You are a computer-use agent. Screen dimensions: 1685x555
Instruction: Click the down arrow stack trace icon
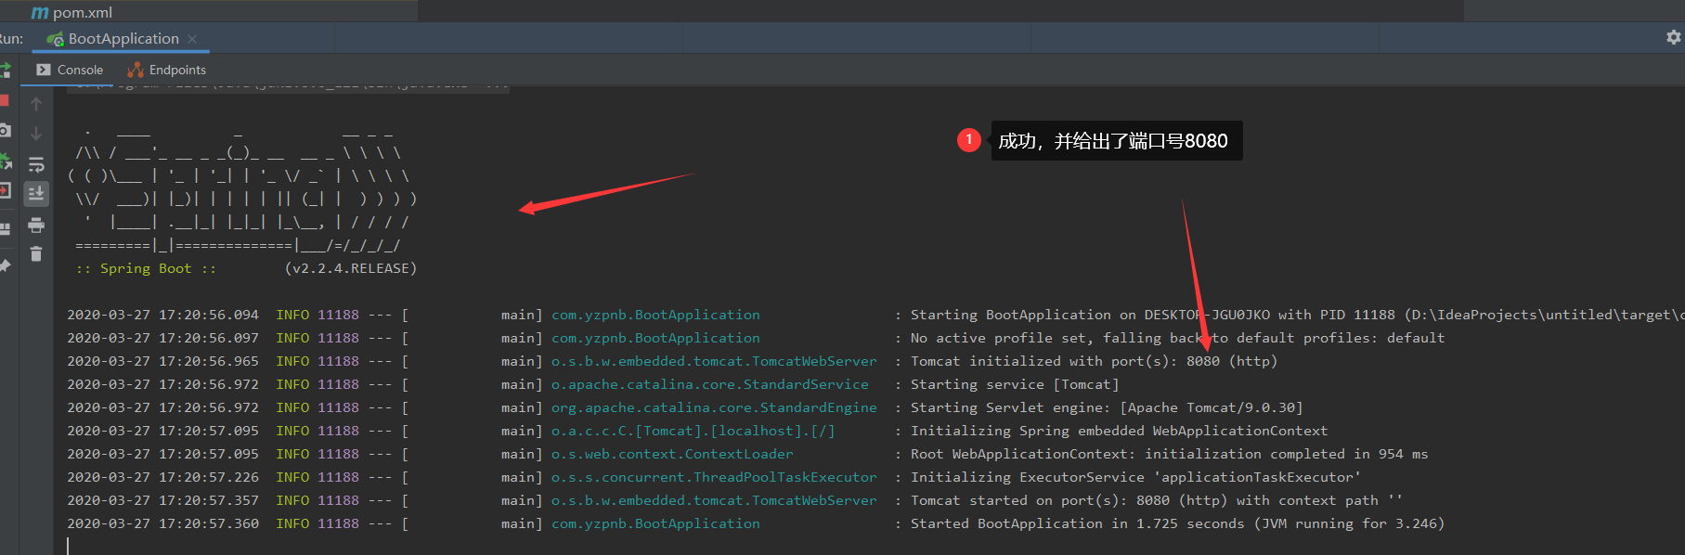click(x=36, y=134)
